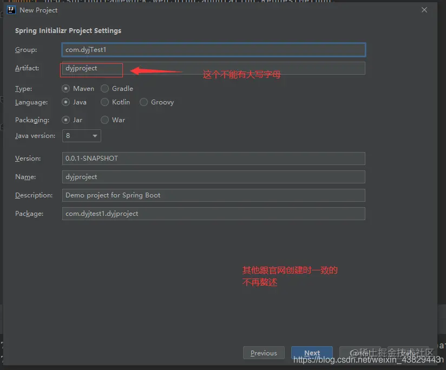Click the Java version label
Screen dimensions: 446x370
[35, 136]
